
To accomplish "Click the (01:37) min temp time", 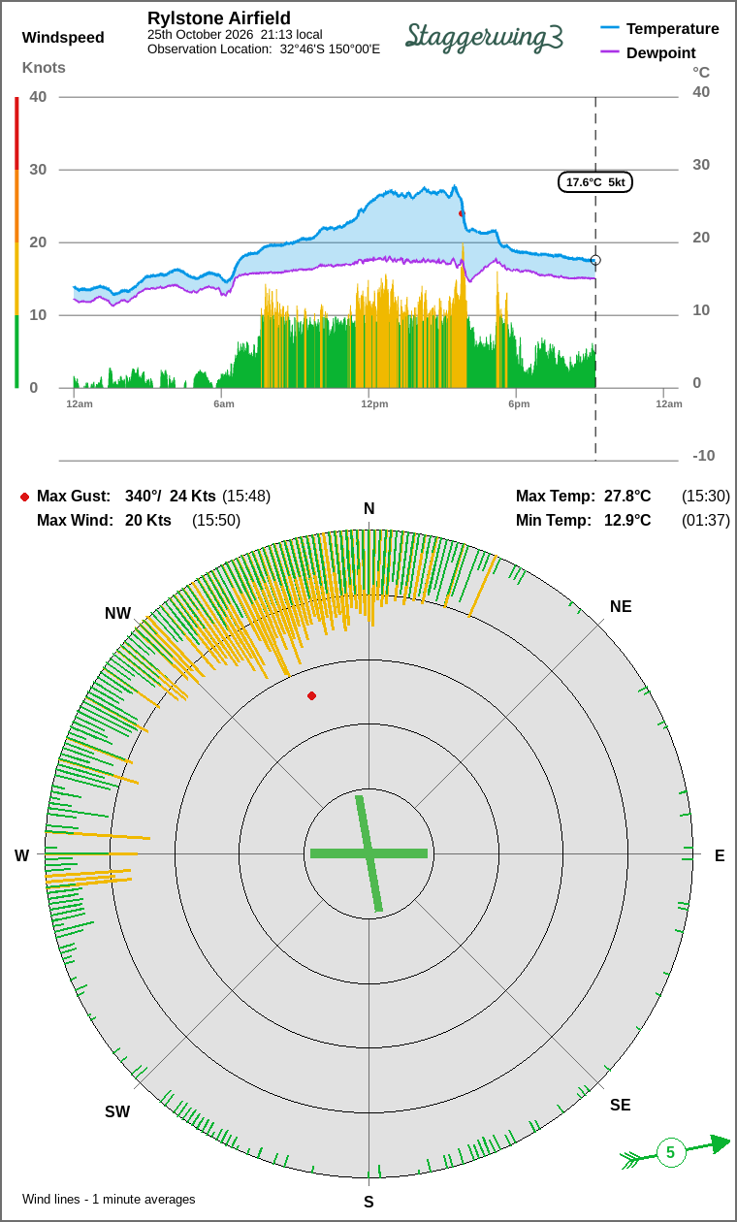I will pyautogui.click(x=706, y=521).
